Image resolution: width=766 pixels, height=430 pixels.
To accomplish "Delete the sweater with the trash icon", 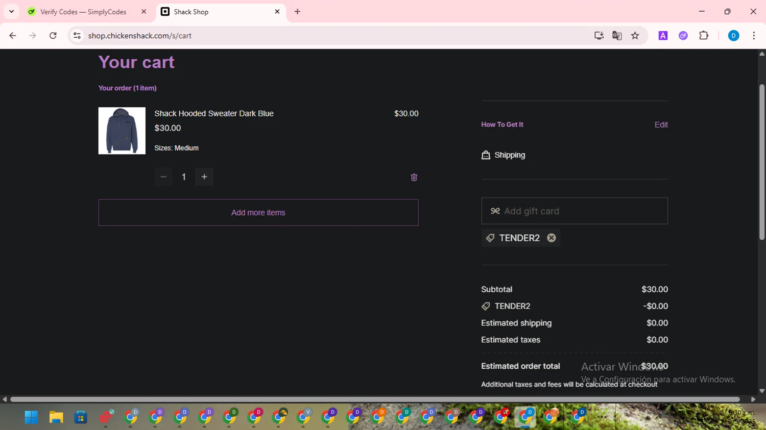I will pyautogui.click(x=414, y=177).
